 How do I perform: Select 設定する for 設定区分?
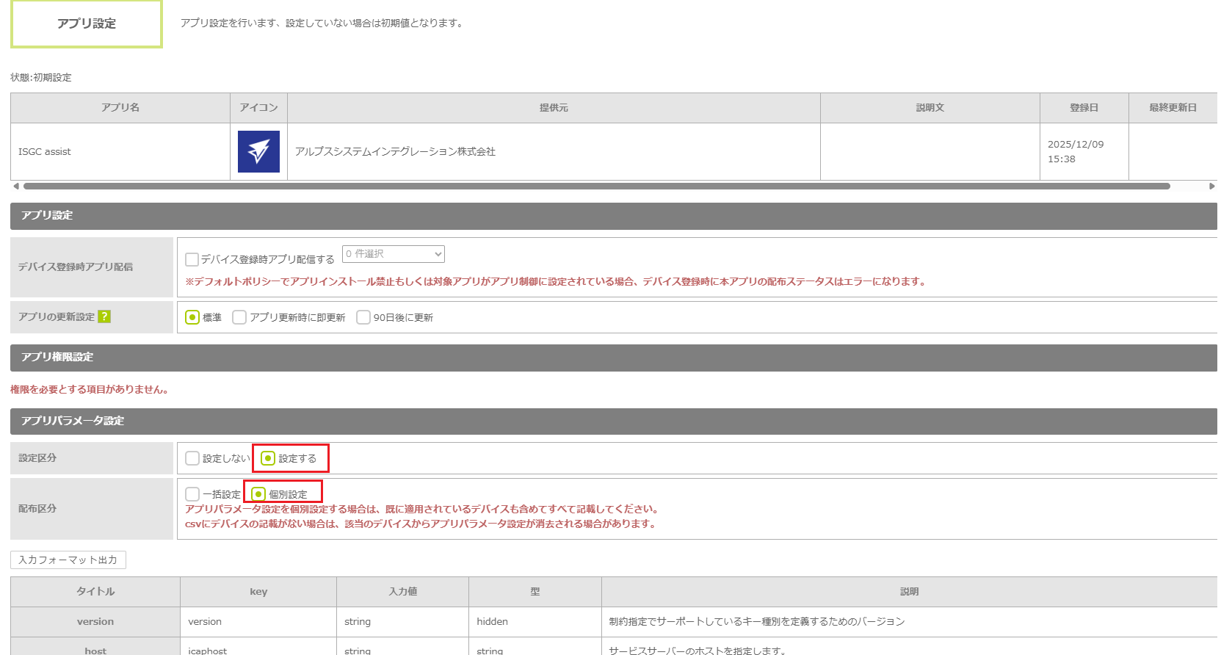269,458
